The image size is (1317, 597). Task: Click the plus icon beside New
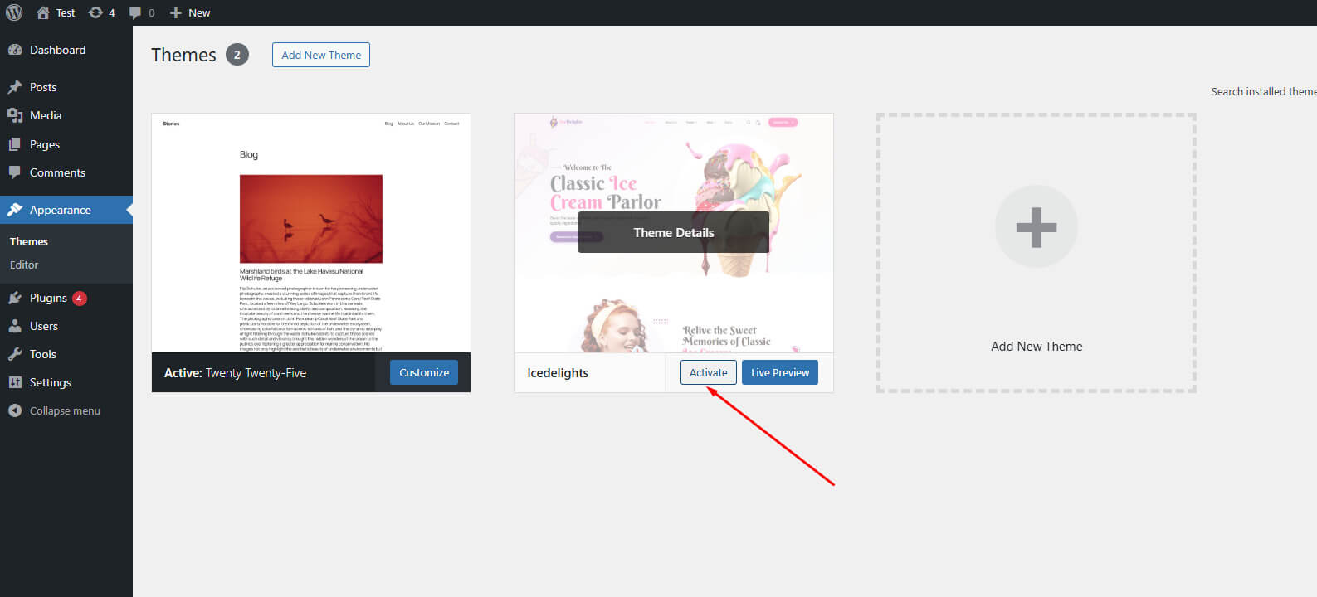coord(176,12)
